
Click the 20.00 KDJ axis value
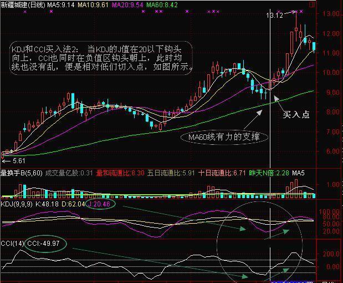tap(331, 231)
